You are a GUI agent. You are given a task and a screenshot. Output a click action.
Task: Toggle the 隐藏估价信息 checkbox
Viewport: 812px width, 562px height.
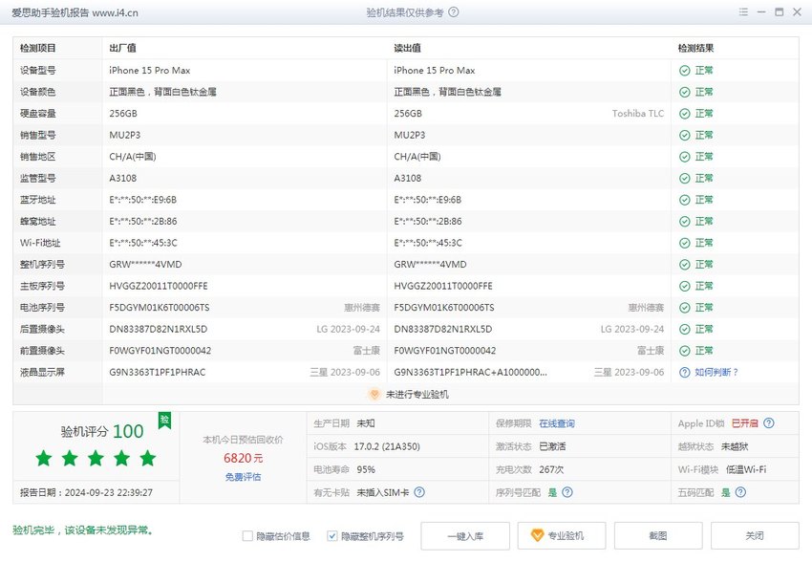pos(247,536)
